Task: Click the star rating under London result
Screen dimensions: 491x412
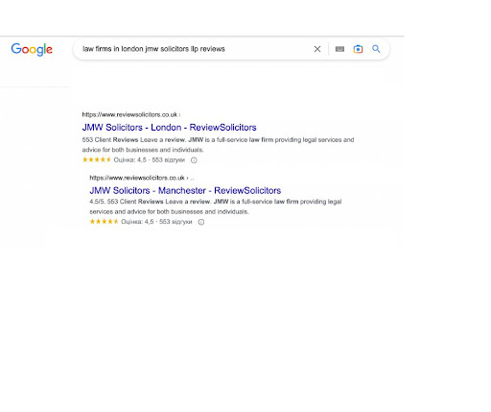Action: (97, 159)
